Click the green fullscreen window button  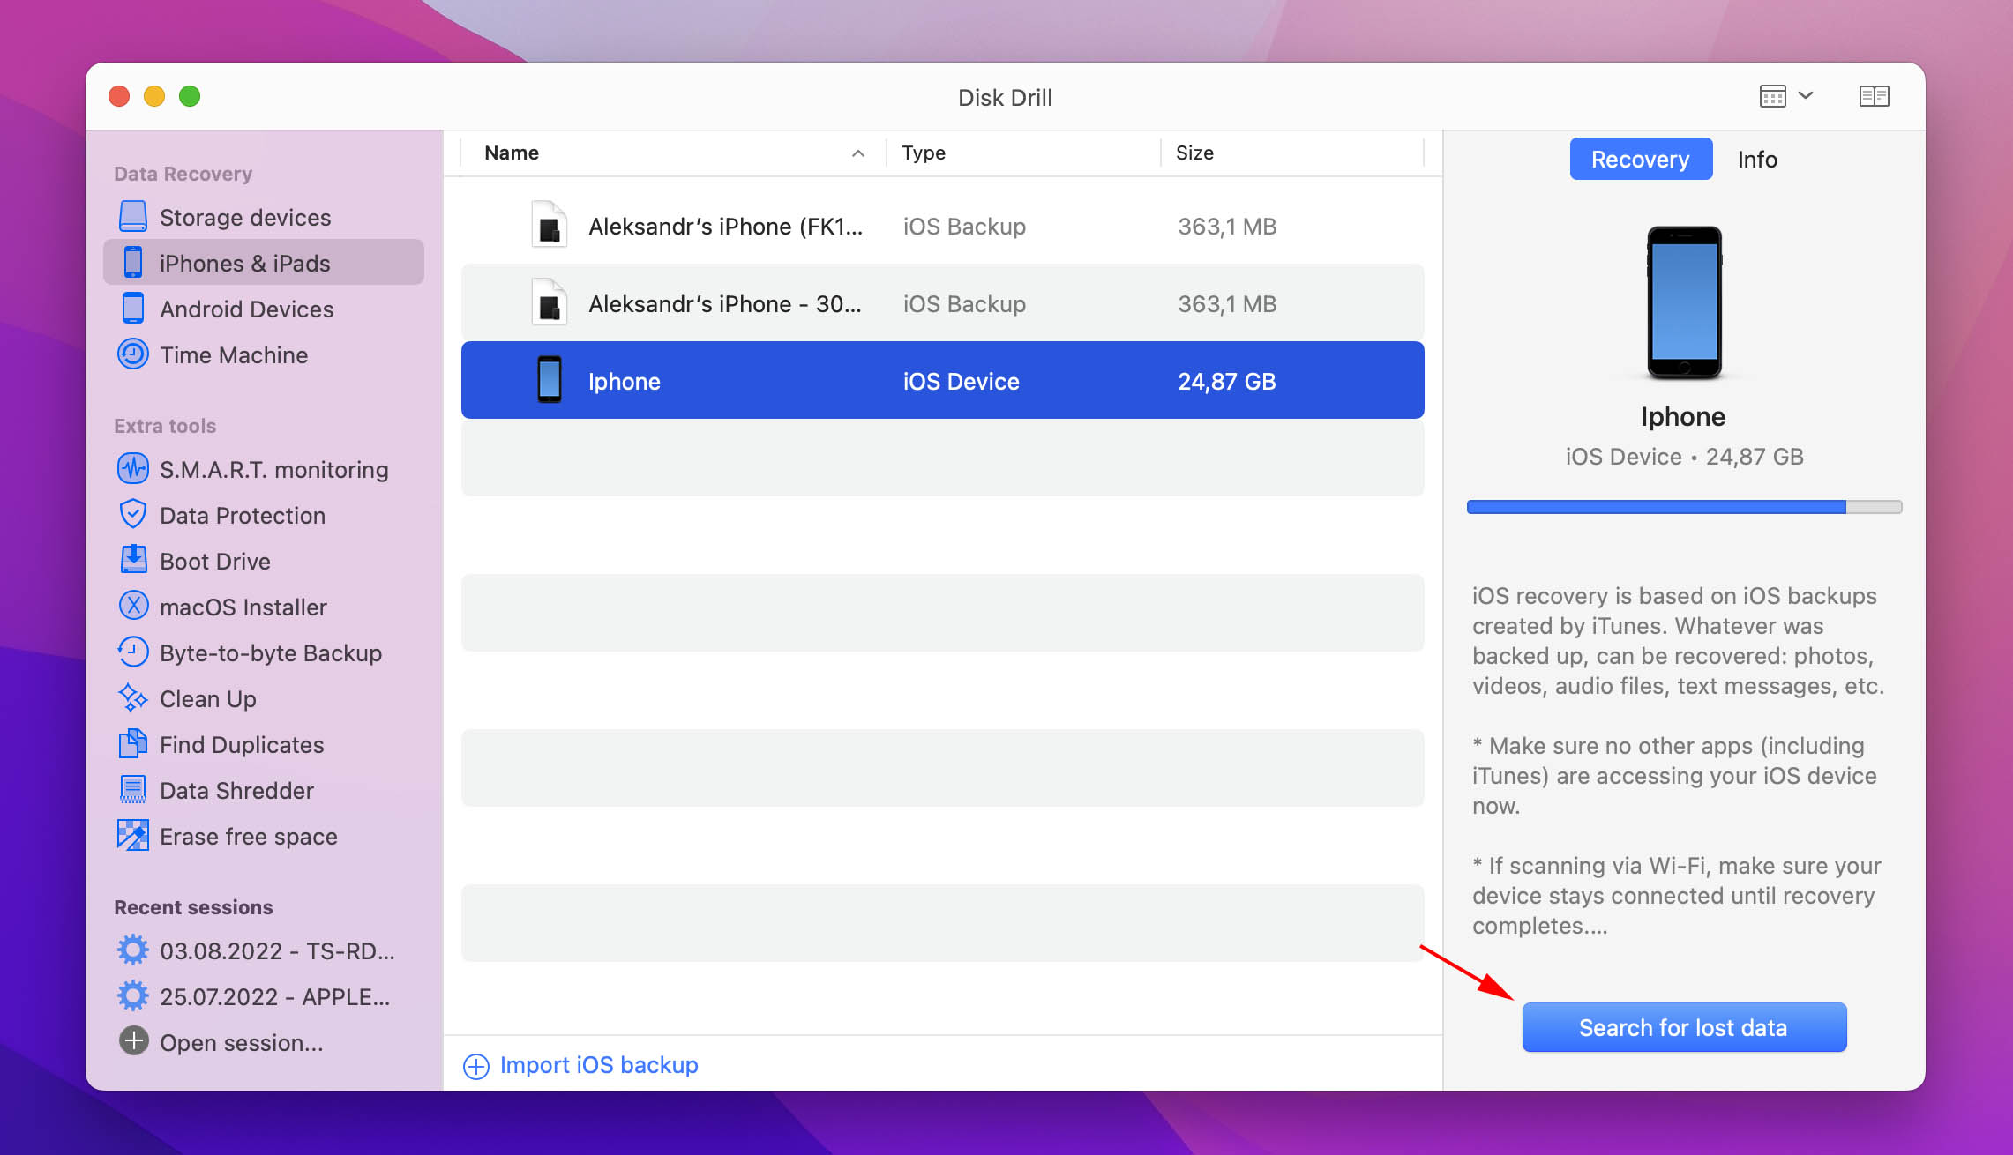pyautogui.click(x=190, y=96)
